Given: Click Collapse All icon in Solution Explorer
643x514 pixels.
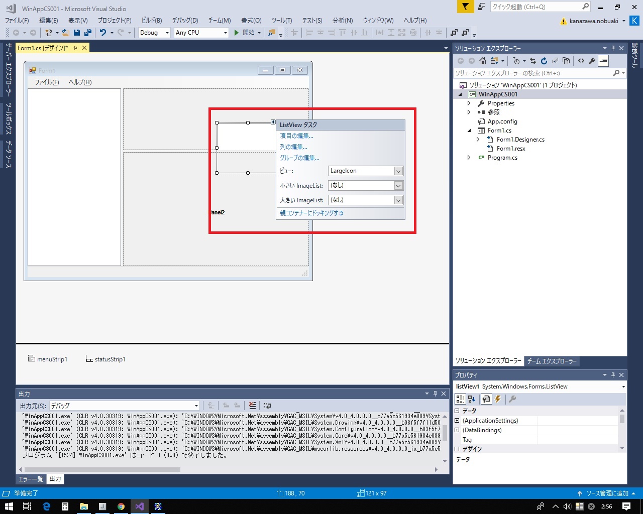Looking at the screenshot, I should pyautogui.click(x=555, y=61).
